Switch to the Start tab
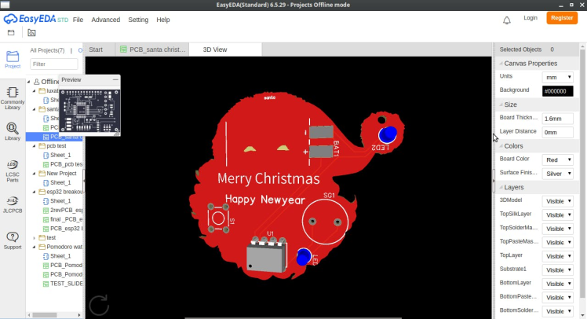Image resolution: width=587 pixels, height=319 pixels. tap(96, 49)
